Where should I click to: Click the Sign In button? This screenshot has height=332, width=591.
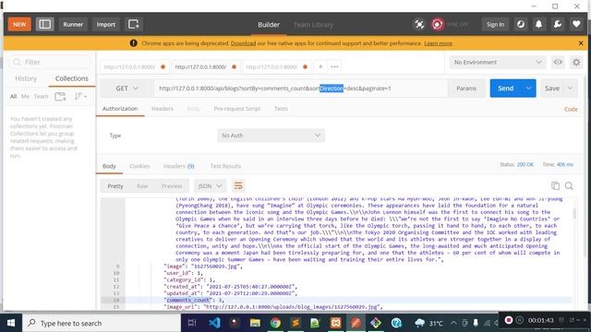(x=495, y=25)
